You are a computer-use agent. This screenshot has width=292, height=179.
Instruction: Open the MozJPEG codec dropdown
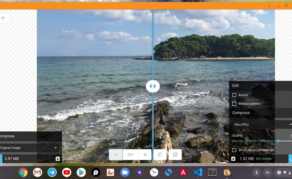point(262,124)
